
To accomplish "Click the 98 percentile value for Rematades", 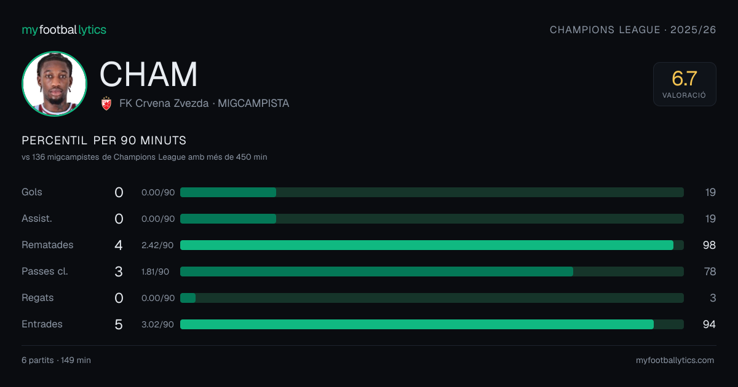I will [x=709, y=245].
